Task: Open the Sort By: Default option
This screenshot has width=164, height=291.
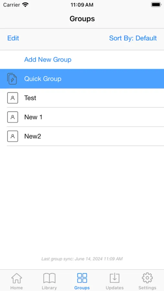Action: coord(133,38)
